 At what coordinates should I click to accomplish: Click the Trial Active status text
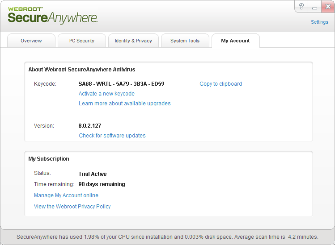[x=93, y=174]
